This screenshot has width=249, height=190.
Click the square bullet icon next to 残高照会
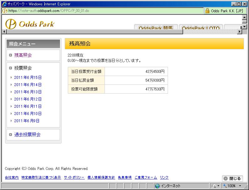pos(10,55)
